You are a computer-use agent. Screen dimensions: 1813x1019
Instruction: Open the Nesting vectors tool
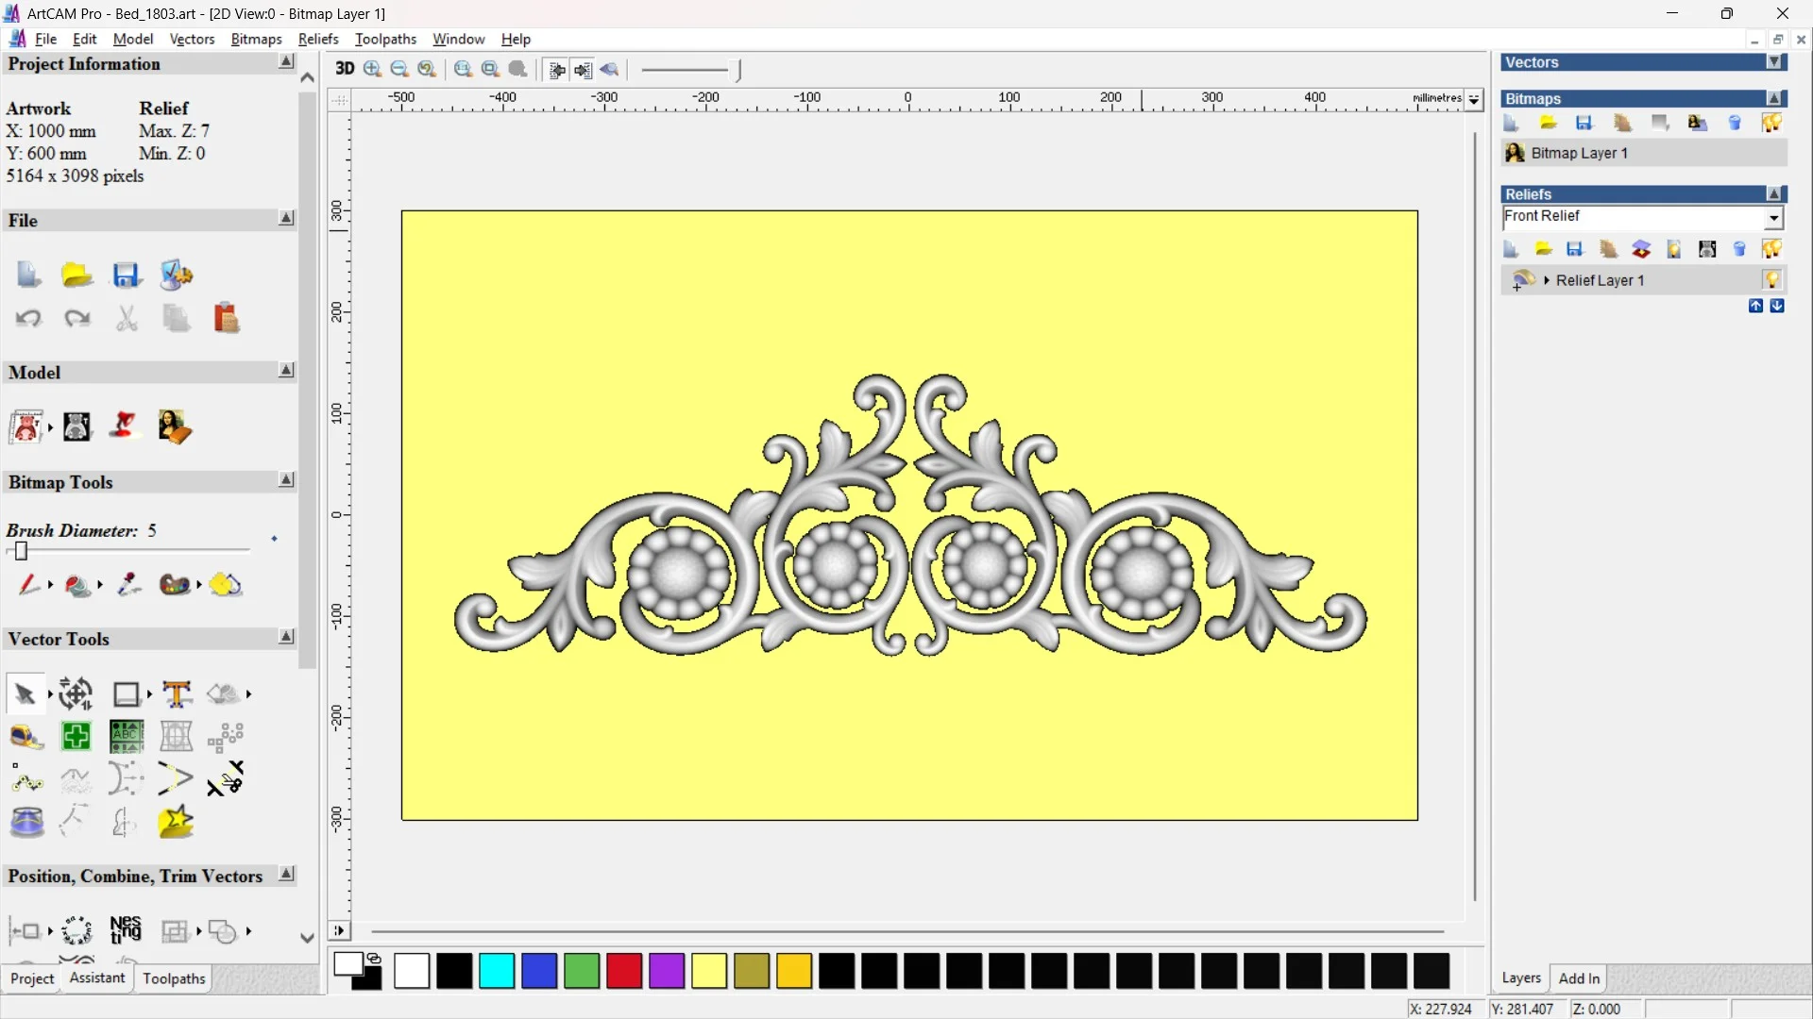point(126,930)
